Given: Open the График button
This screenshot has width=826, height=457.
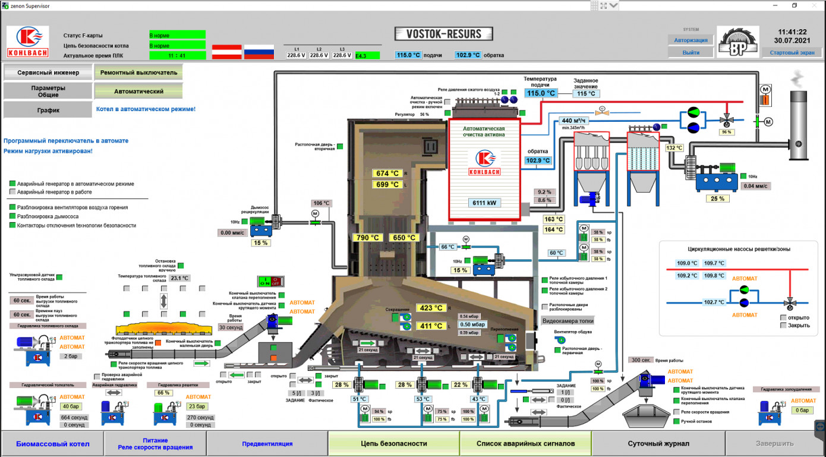Looking at the screenshot, I should click(48, 110).
